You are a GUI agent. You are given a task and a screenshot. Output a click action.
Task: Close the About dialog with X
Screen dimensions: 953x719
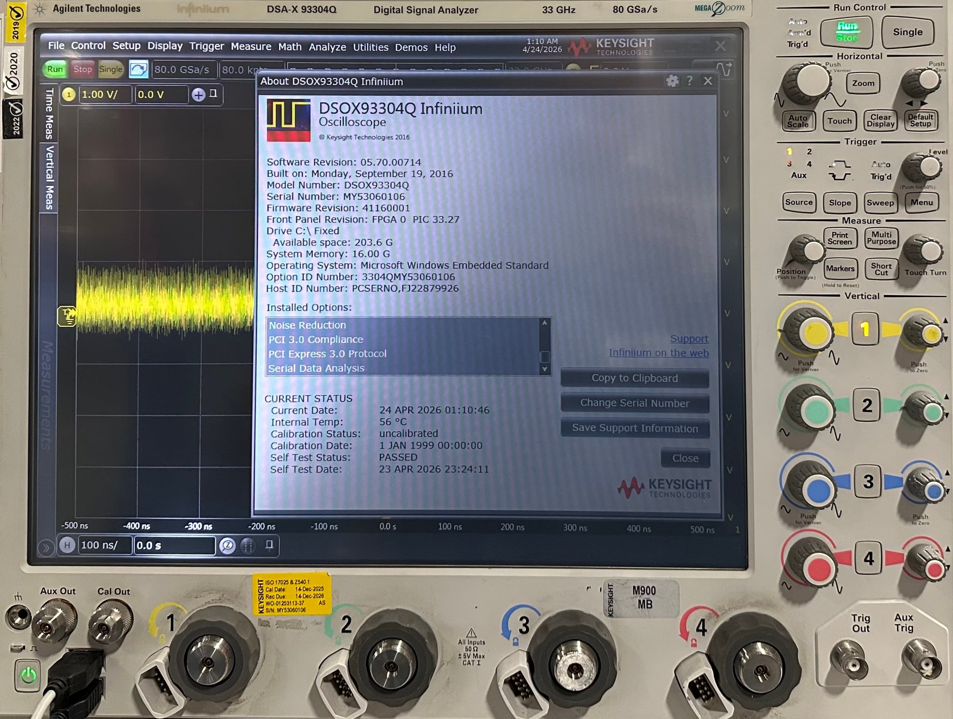[x=708, y=81]
